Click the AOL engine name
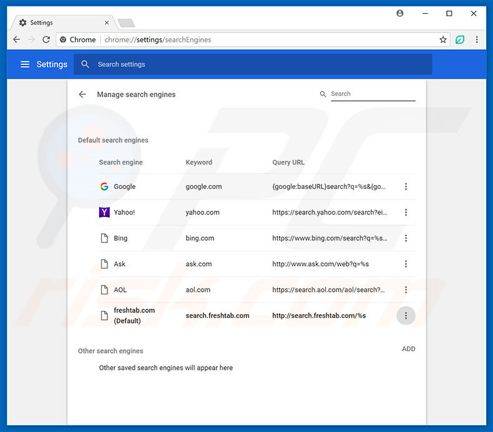This screenshot has height=432, width=493. [x=120, y=290]
